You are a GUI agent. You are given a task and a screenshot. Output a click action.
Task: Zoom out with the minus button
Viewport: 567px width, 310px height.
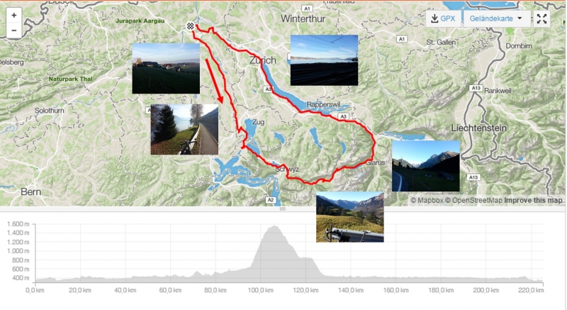click(13, 31)
